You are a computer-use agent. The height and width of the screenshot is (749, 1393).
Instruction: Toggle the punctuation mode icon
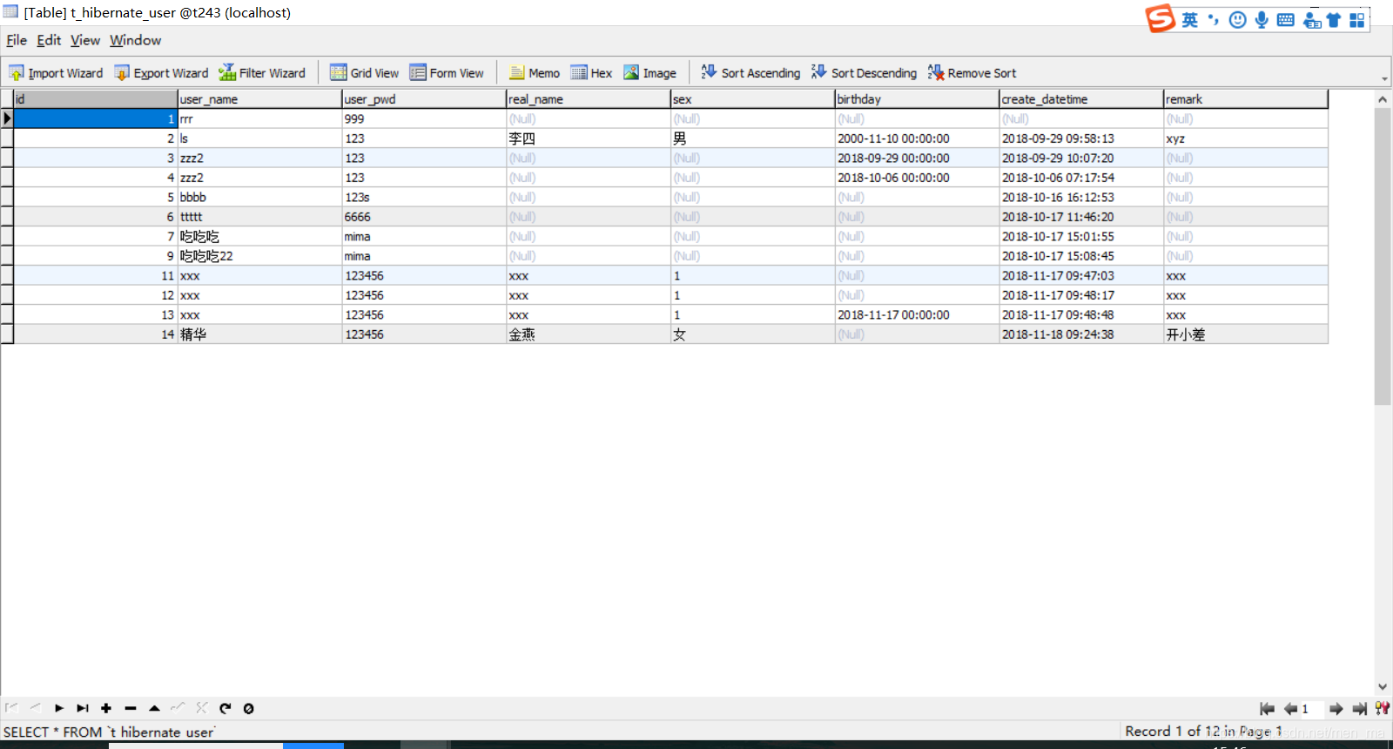pos(1213,20)
